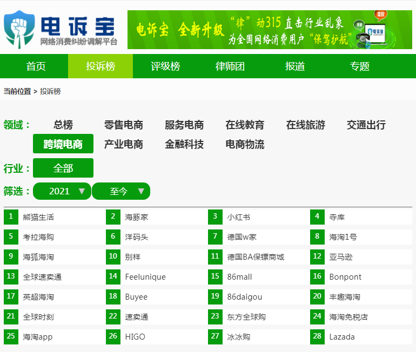Viewport: 416px width, 352px height.
Task: Filter by 服务电商
Action: pyautogui.click(x=184, y=125)
